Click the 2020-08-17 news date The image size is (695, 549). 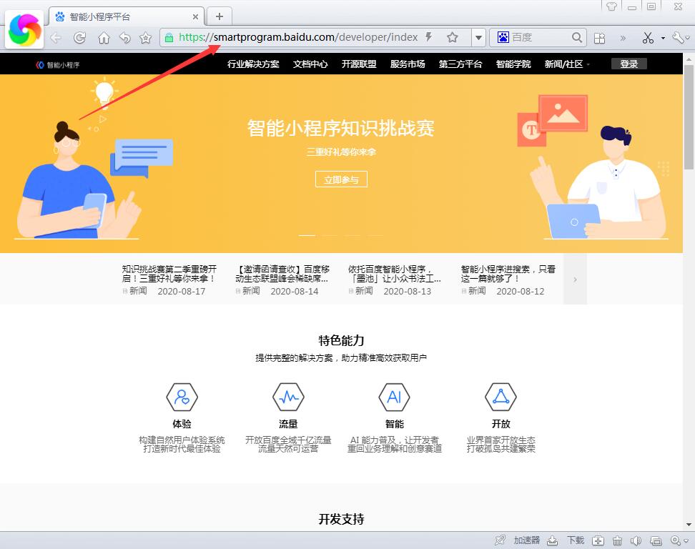click(182, 291)
